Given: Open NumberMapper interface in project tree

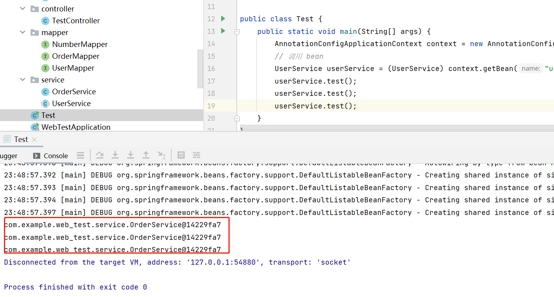Looking at the screenshot, I should [x=80, y=44].
